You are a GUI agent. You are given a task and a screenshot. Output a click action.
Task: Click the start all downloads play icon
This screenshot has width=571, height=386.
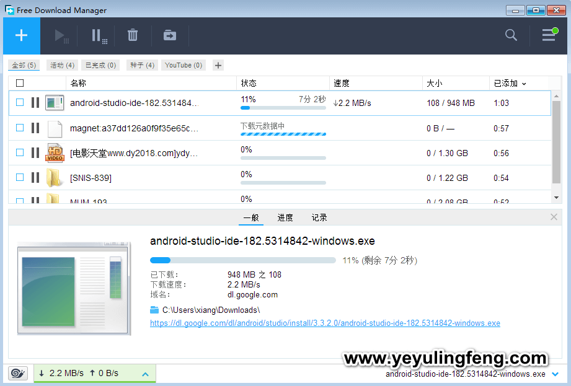61,36
